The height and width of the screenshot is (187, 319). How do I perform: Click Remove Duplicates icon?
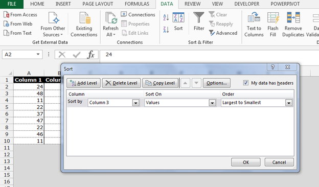click(x=293, y=25)
